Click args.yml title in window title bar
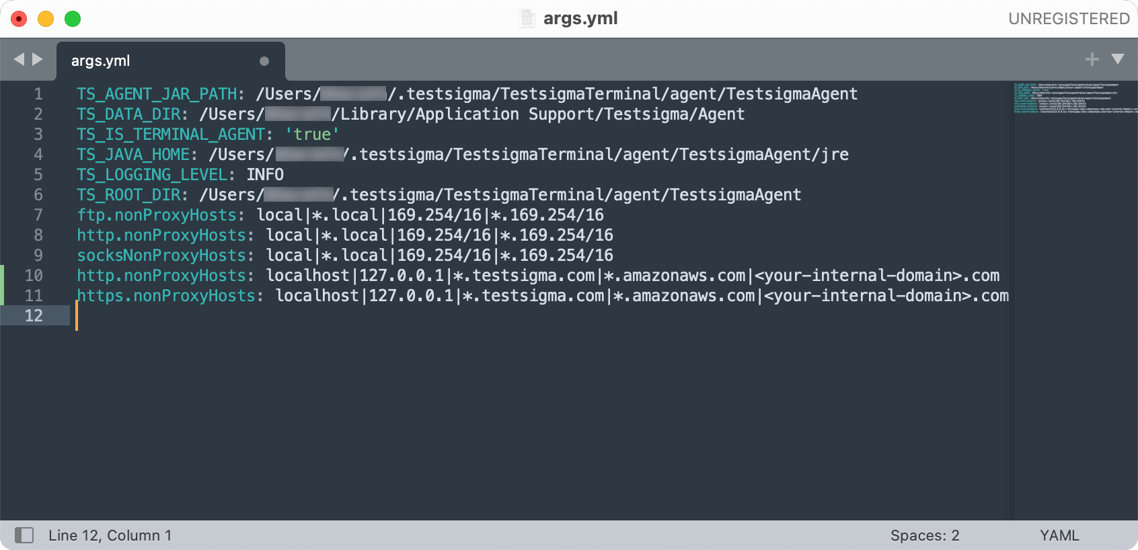 pyautogui.click(x=580, y=18)
